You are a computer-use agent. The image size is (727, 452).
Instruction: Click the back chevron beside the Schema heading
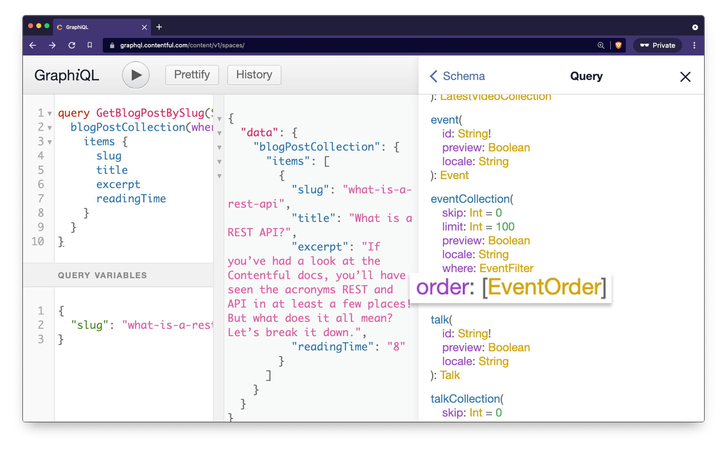[433, 76]
